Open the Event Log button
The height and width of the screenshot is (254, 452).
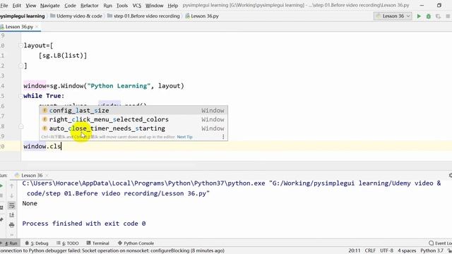click(x=440, y=243)
